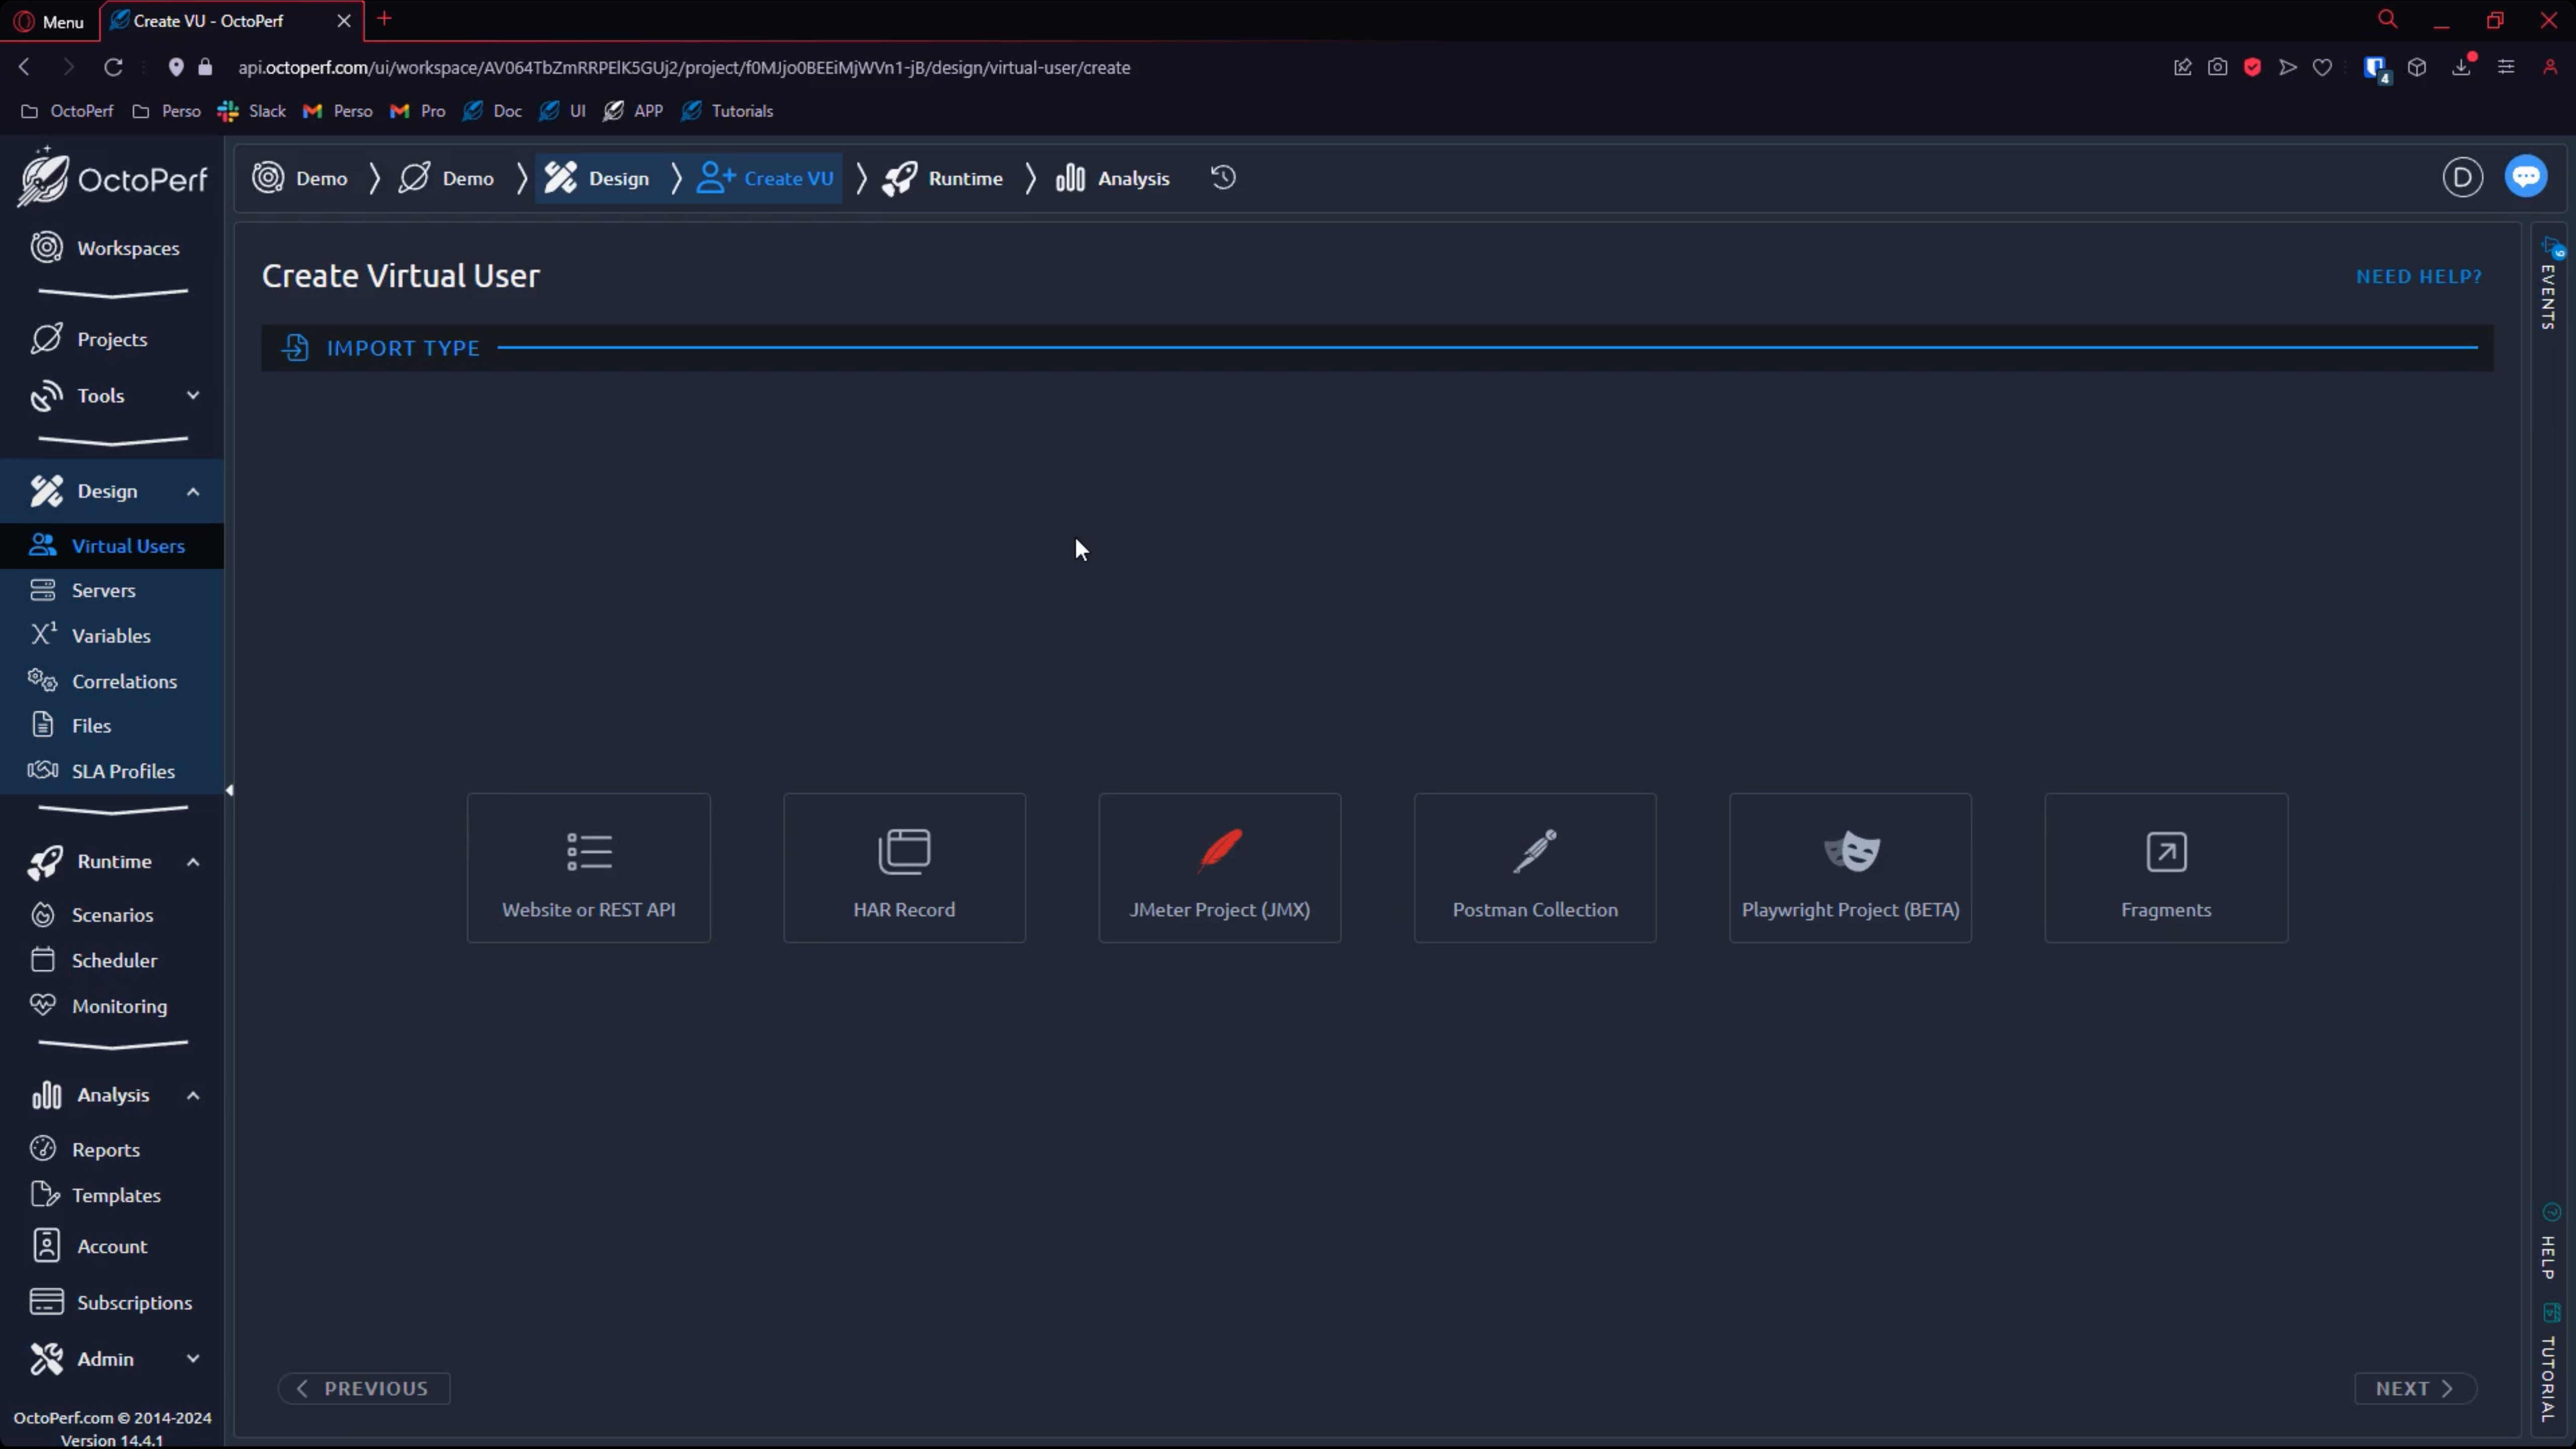
Task: Jump to Runtime breadcrumb step
Action: click(943, 178)
